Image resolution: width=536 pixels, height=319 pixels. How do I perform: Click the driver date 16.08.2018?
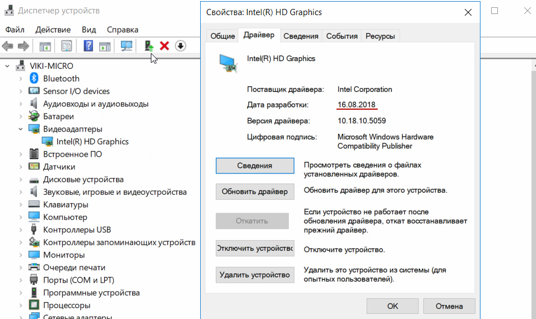click(x=357, y=105)
